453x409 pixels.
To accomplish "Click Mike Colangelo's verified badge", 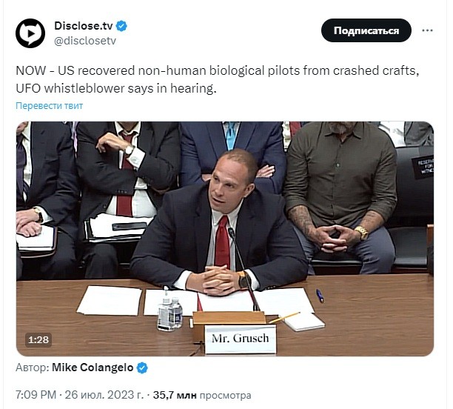I will click(x=142, y=368).
